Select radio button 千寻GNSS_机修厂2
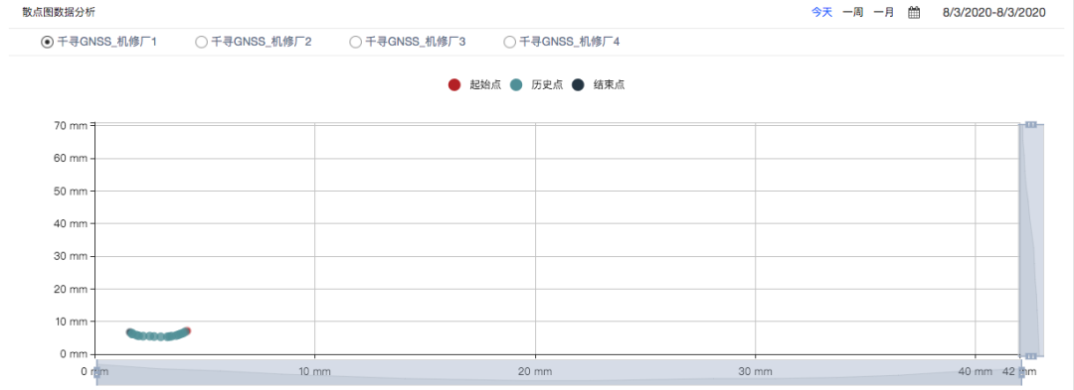 (201, 43)
